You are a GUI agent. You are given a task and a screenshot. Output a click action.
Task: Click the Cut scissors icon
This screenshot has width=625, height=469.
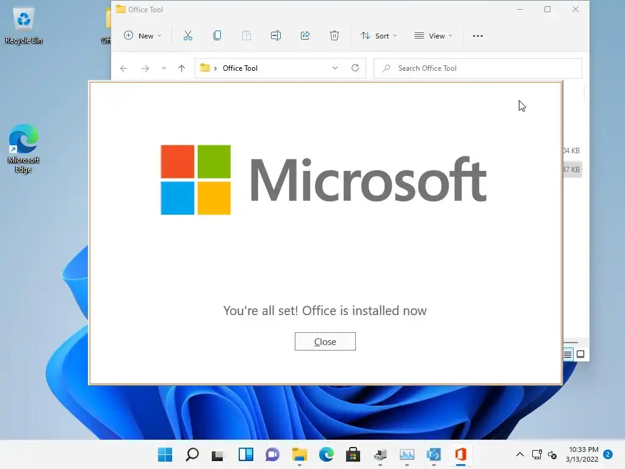[x=188, y=36]
